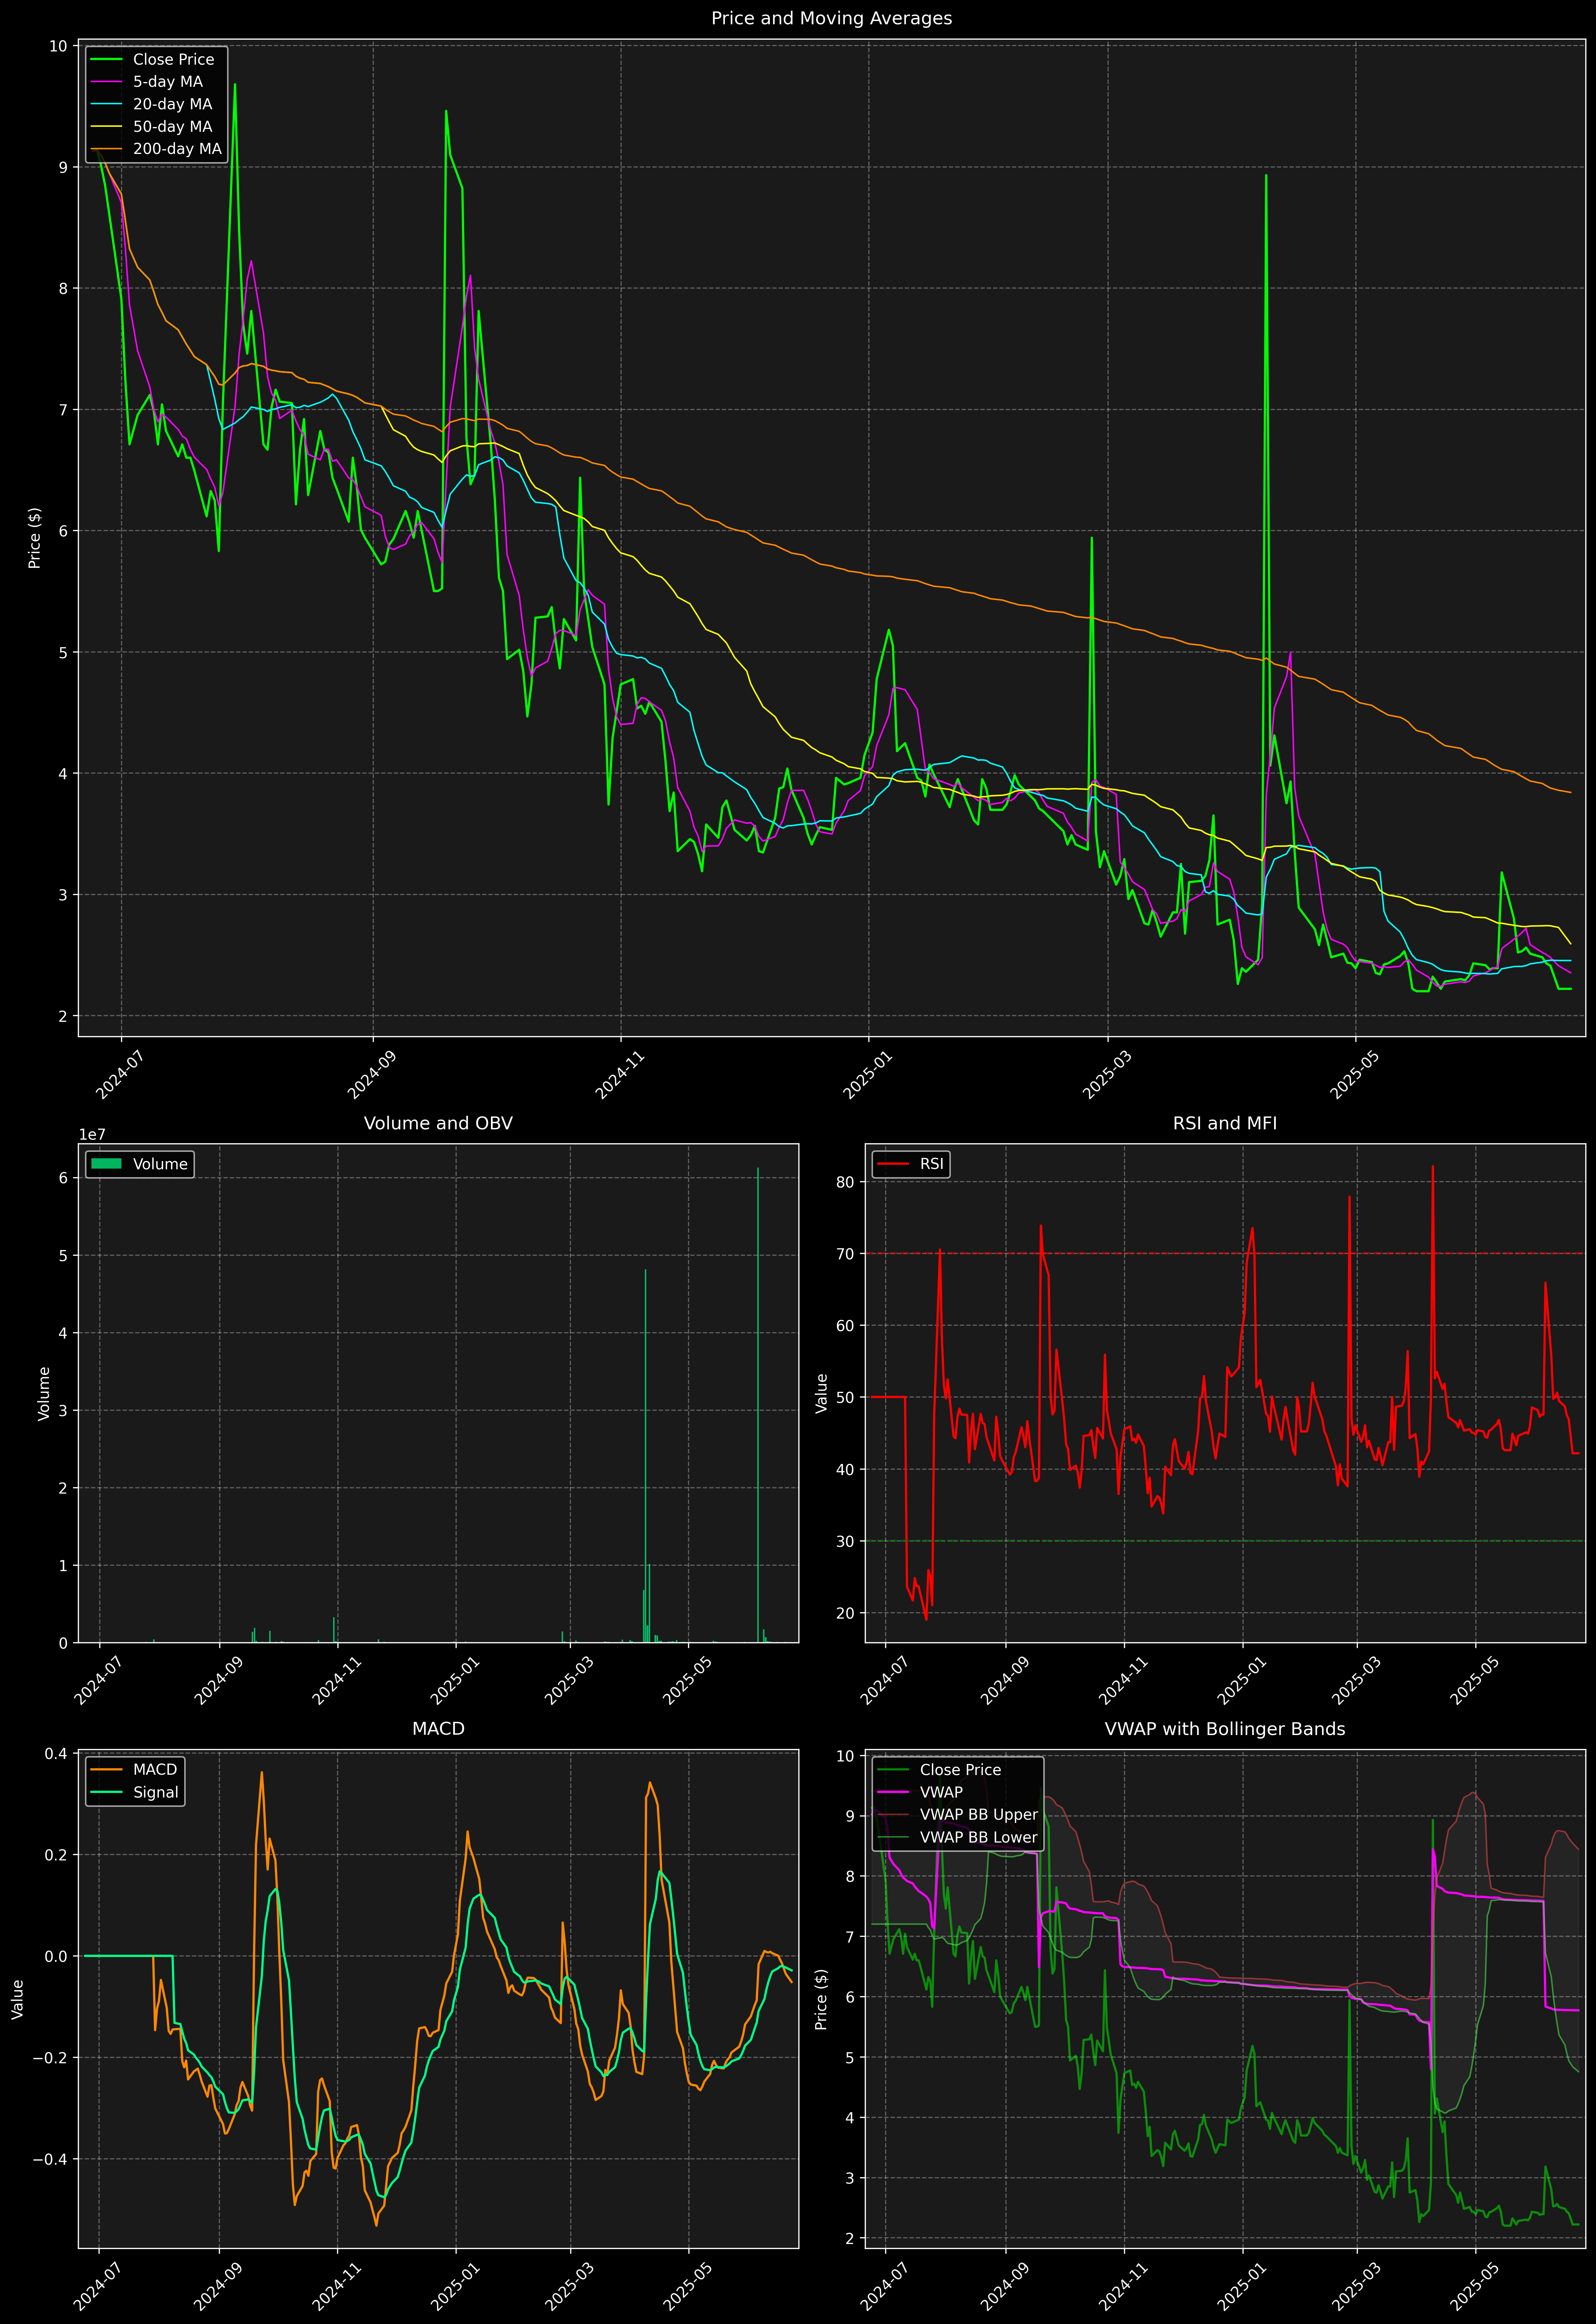Click the 'Price ($)' y-axis label of top chart
1596x2324 pixels.
(35, 538)
